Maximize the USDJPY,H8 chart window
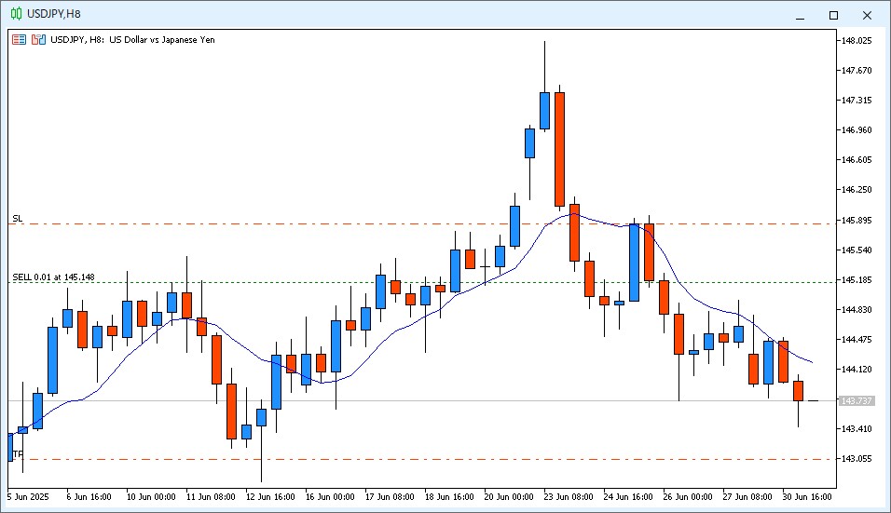 (x=833, y=15)
